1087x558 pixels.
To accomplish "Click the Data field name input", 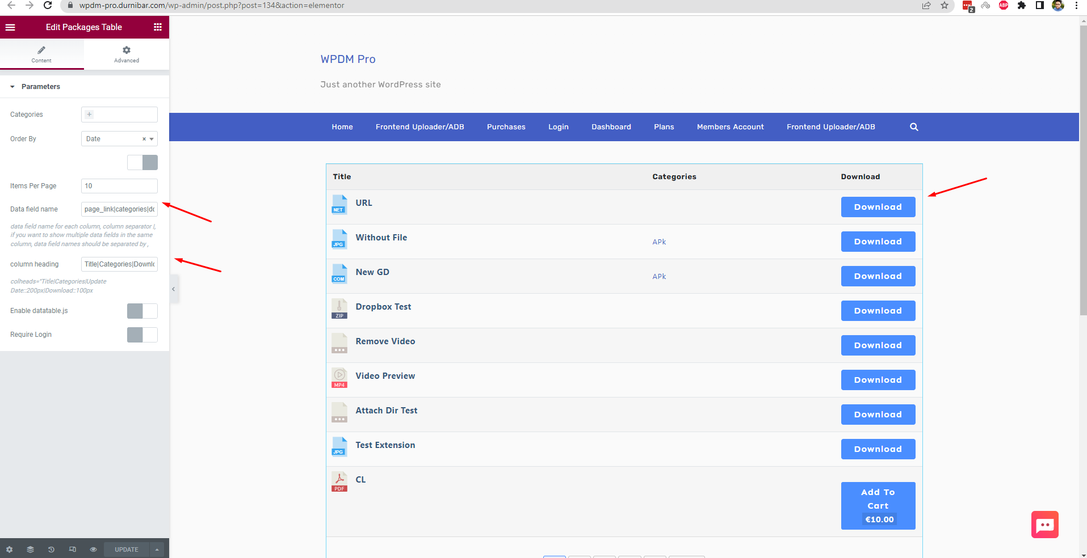I will [x=119, y=209].
